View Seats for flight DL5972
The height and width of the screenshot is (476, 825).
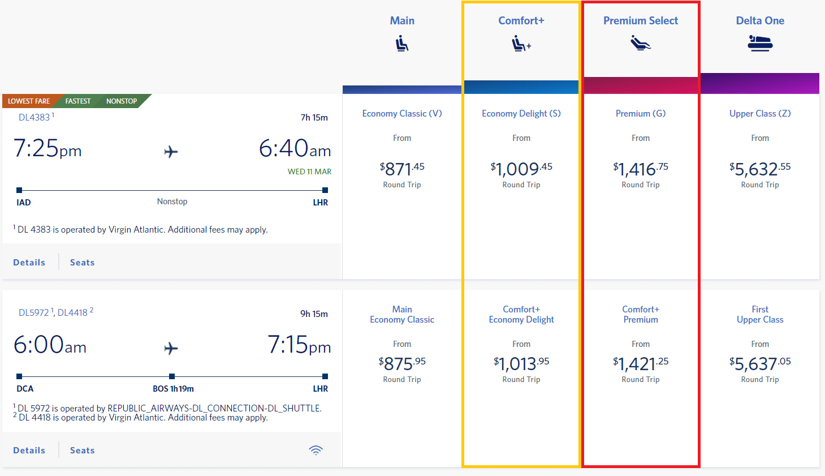click(x=82, y=450)
